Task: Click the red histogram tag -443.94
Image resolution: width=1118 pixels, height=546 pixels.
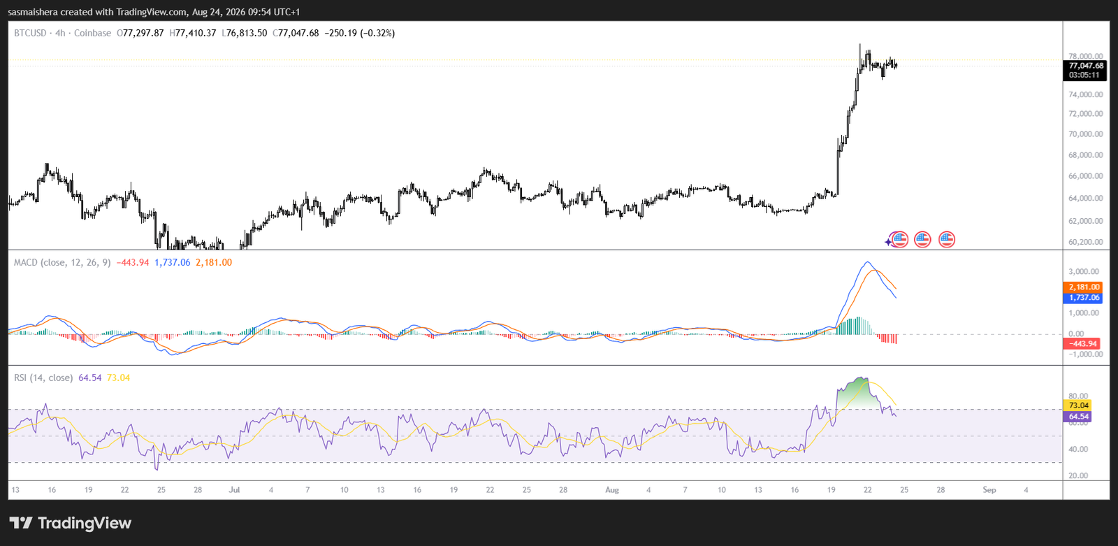Action: pos(1082,343)
